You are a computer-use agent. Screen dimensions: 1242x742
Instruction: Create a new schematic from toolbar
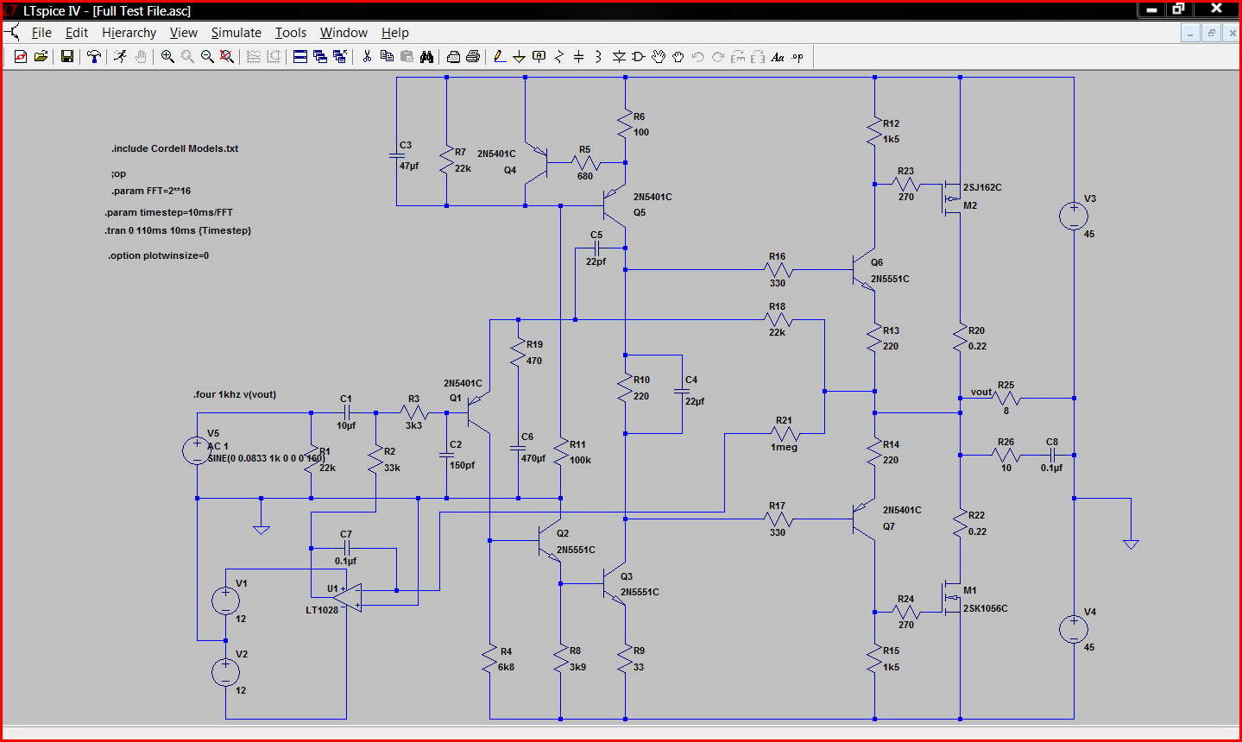pyautogui.click(x=21, y=57)
